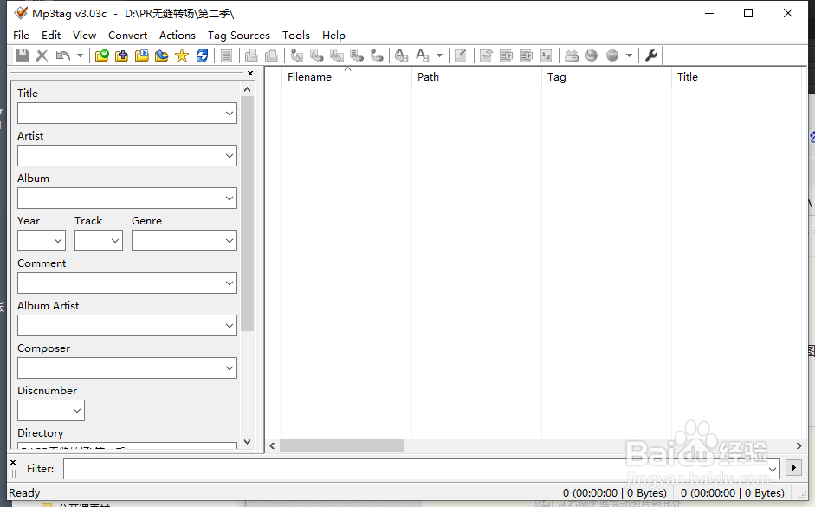Open the Help menu
Image resolution: width=815 pixels, height=507 pixels.
pos(333,35)
